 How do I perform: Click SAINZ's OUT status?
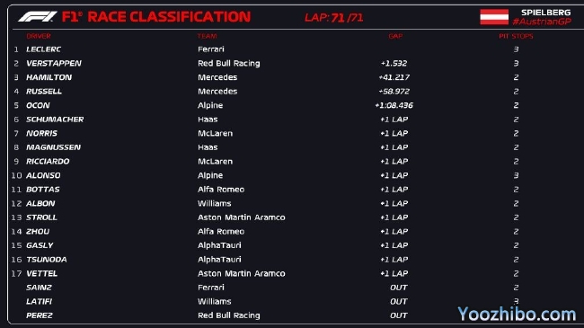[x=399, y=288]
